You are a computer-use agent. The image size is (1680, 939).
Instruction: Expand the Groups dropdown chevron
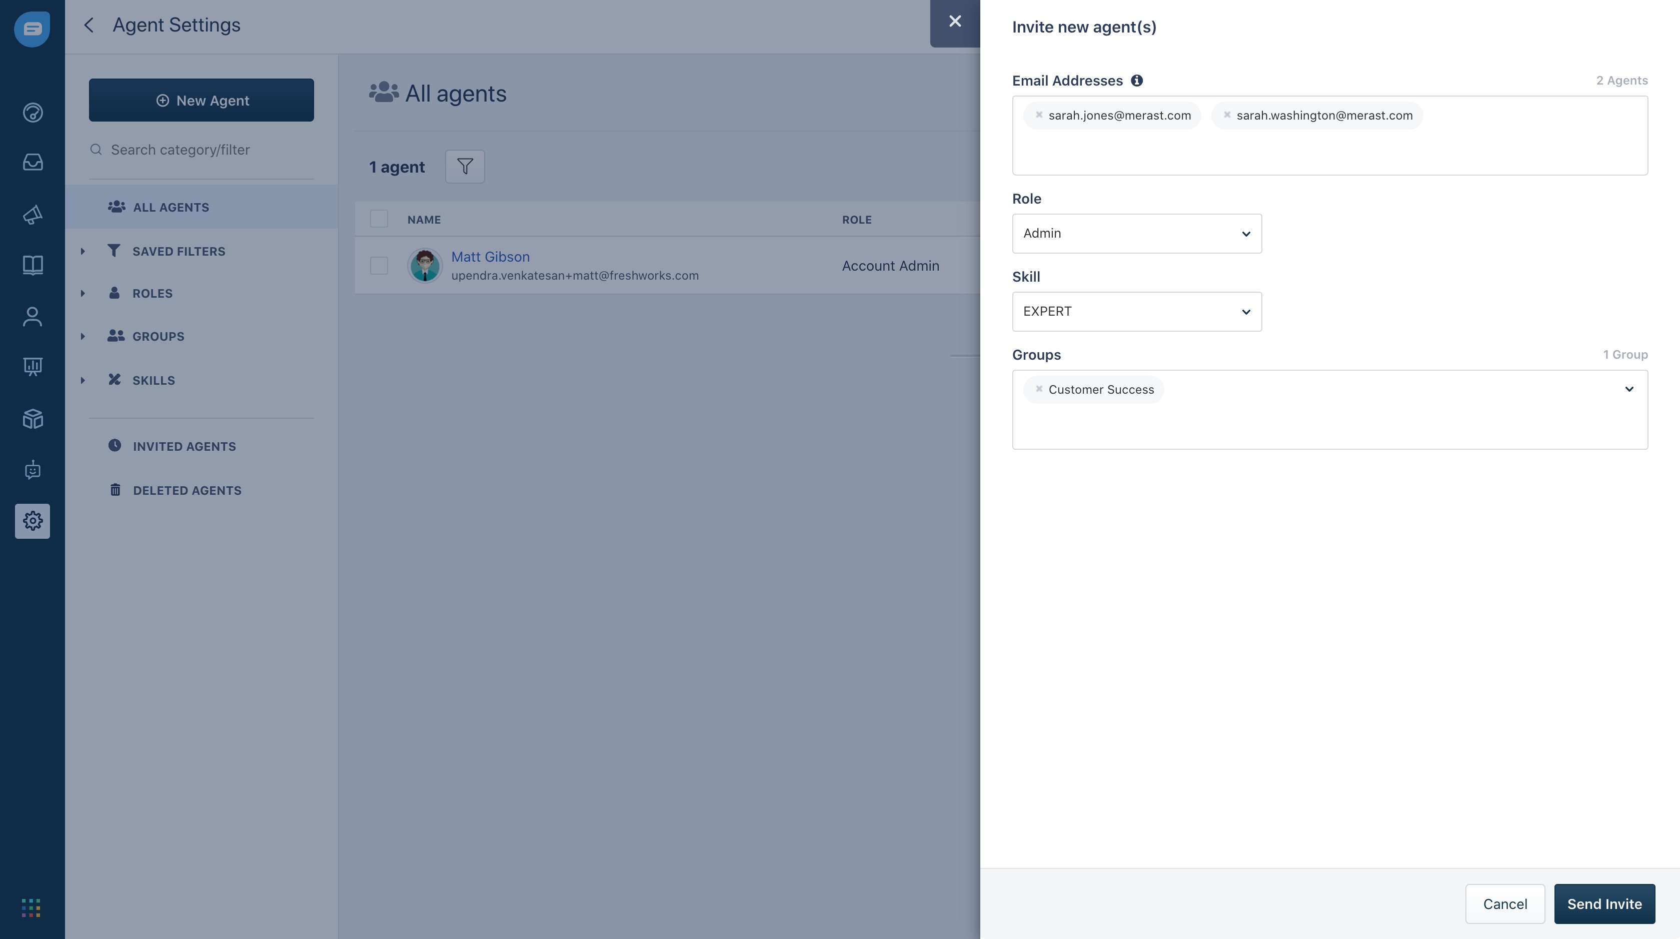pyautogui.click(x=1629, y=389)
